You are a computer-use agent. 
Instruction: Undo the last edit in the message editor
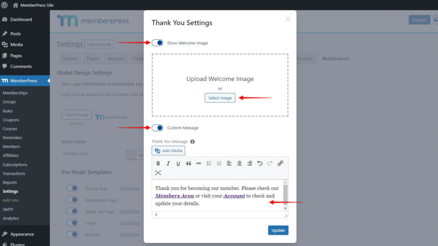(260, 163)
